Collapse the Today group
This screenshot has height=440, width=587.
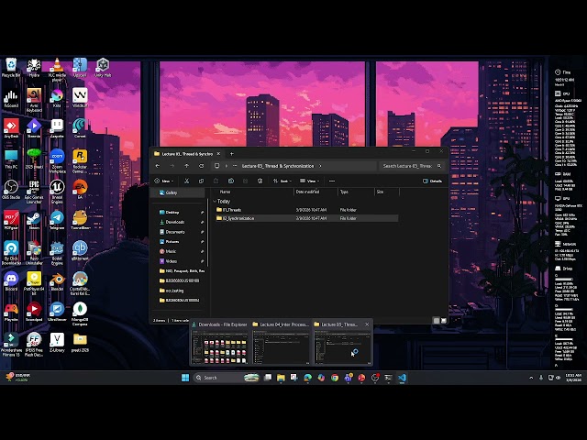point(215,202)
